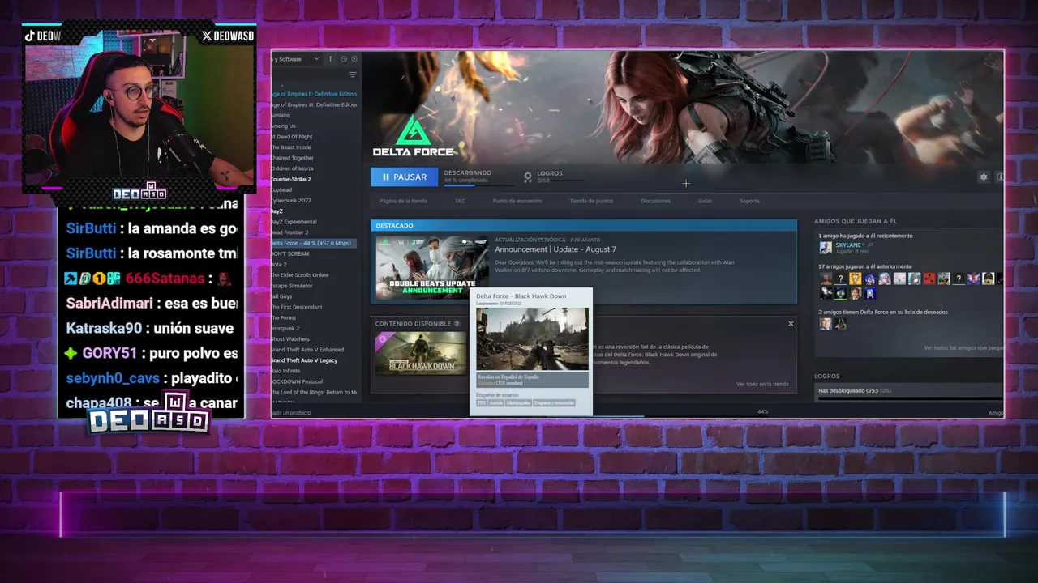The width and height of the screenshot is (1038, 583).
Task: Click the Delta Force logo in the banner
Action: tap(414, 136)
